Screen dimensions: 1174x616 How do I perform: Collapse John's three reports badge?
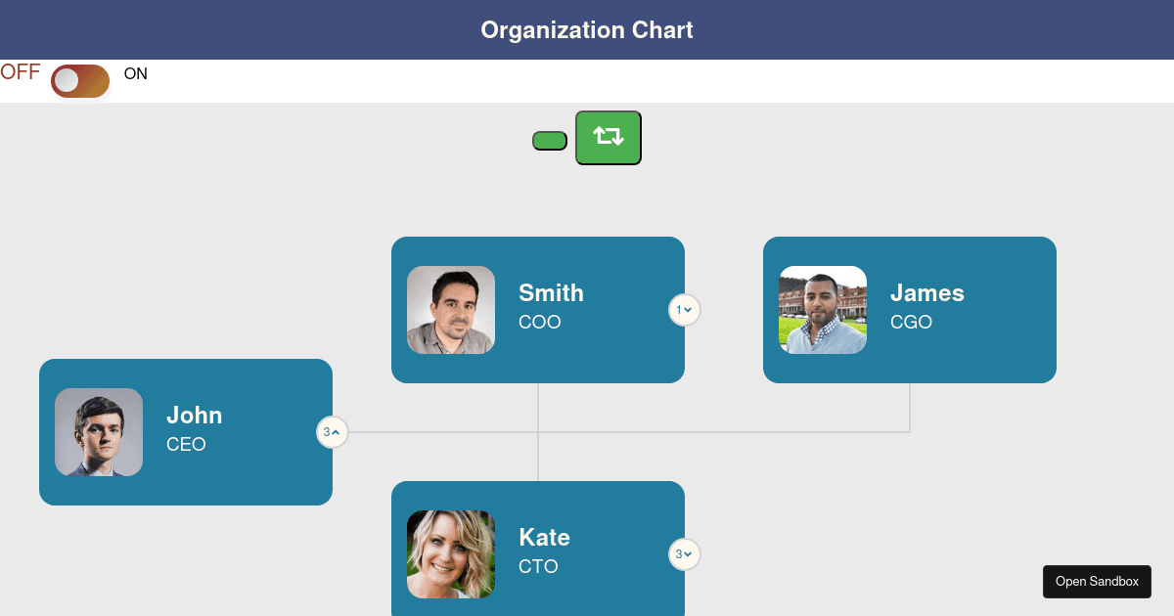(x=333, y=431)
